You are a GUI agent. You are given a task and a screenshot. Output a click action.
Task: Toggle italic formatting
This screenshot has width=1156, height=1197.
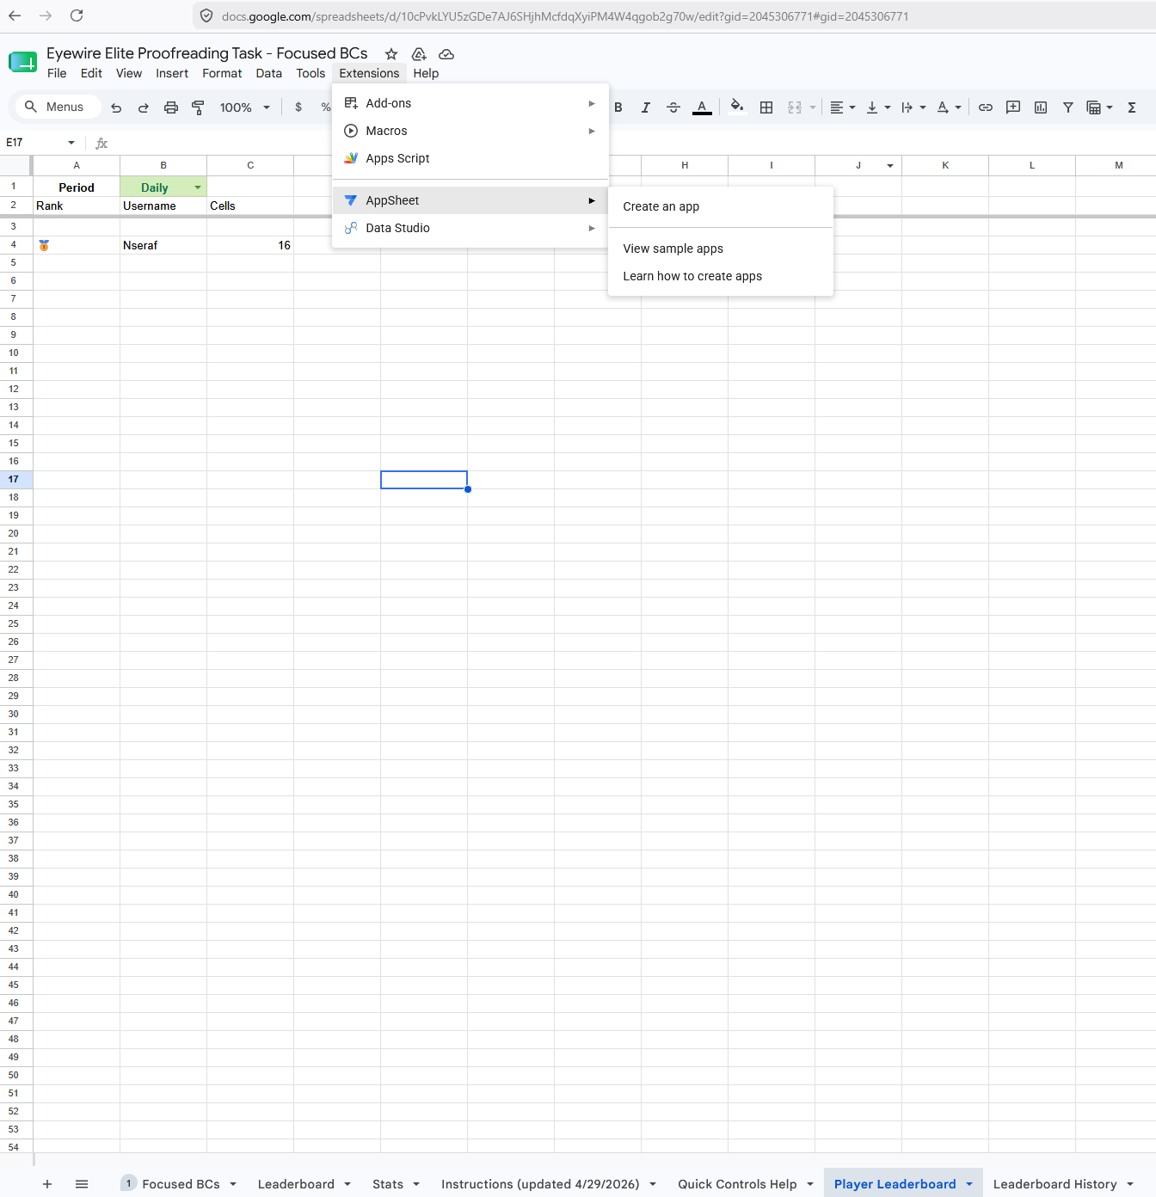646,107
